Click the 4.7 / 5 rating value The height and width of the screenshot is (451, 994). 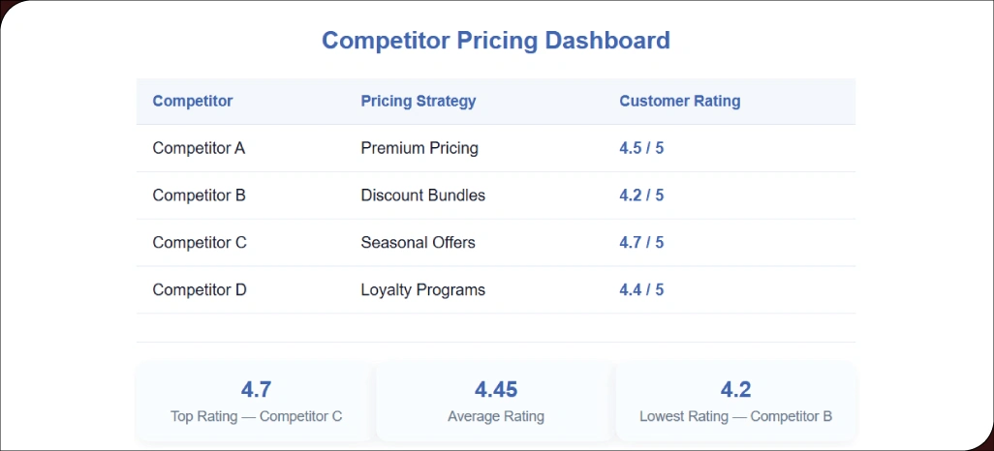click(641, 242)
